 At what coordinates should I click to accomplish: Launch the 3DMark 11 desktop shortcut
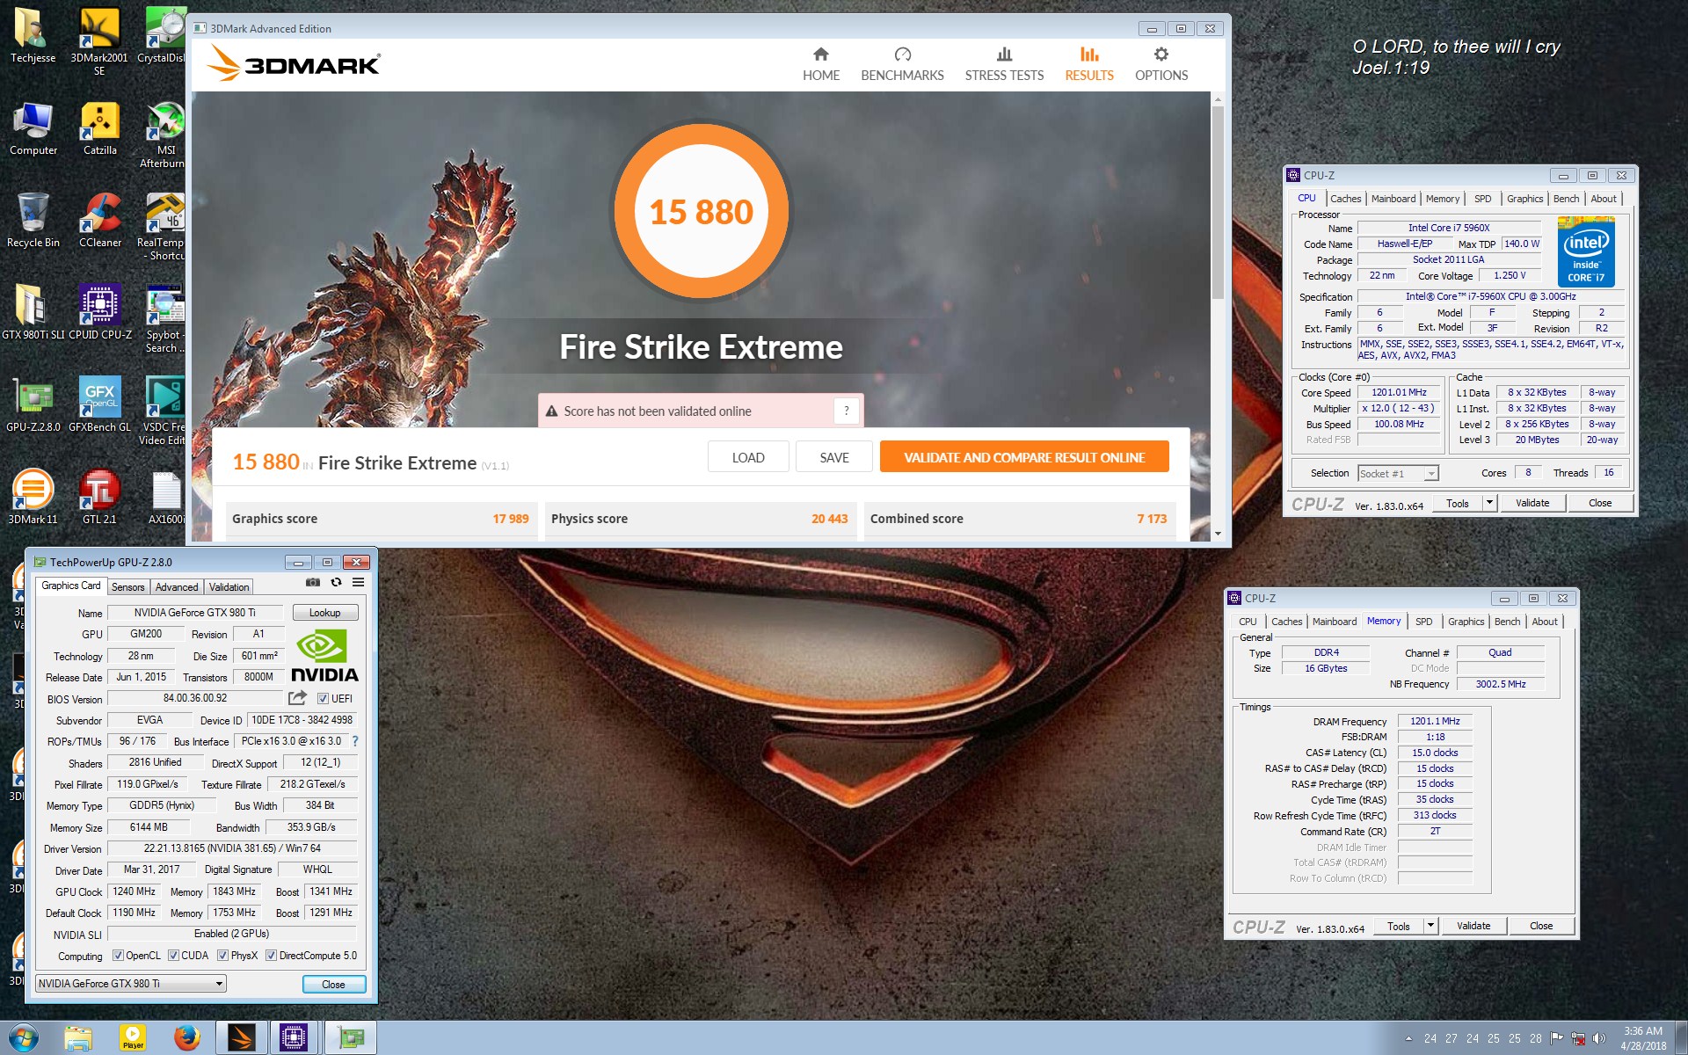(x=33, y=497)
